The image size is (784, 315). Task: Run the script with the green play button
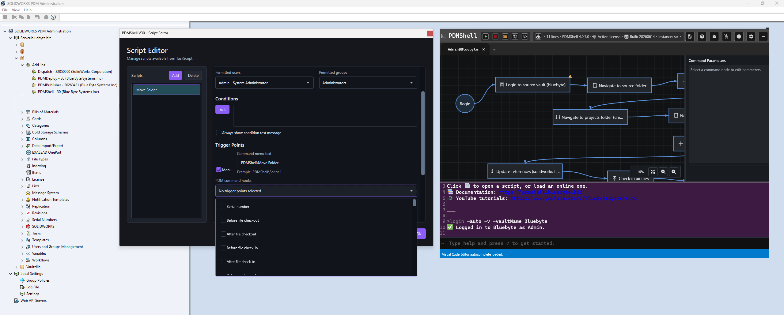pos(486,36)
